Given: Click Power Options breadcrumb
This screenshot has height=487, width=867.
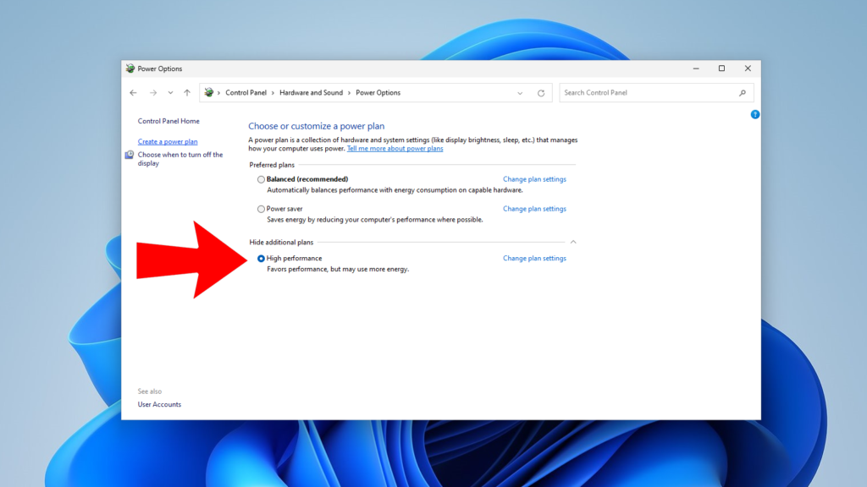Looking at the screenshot, I should tap(378, 93).
